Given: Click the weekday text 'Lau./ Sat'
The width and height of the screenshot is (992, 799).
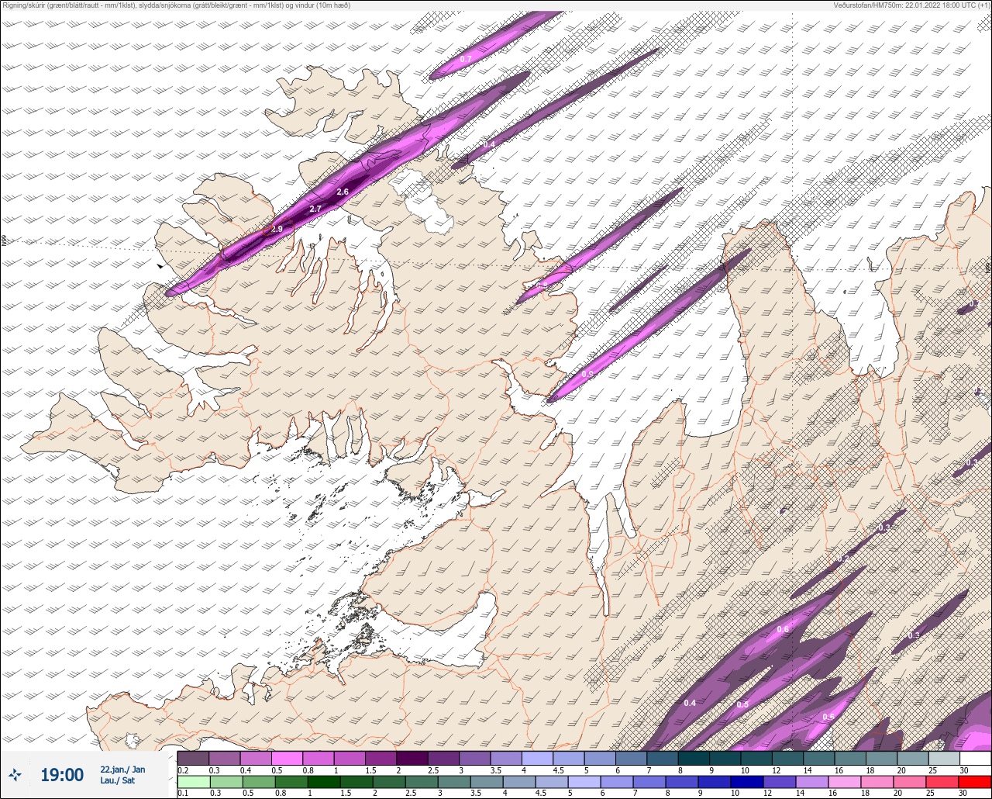Looking at the screenshot, I should click(x=117, y=781).
